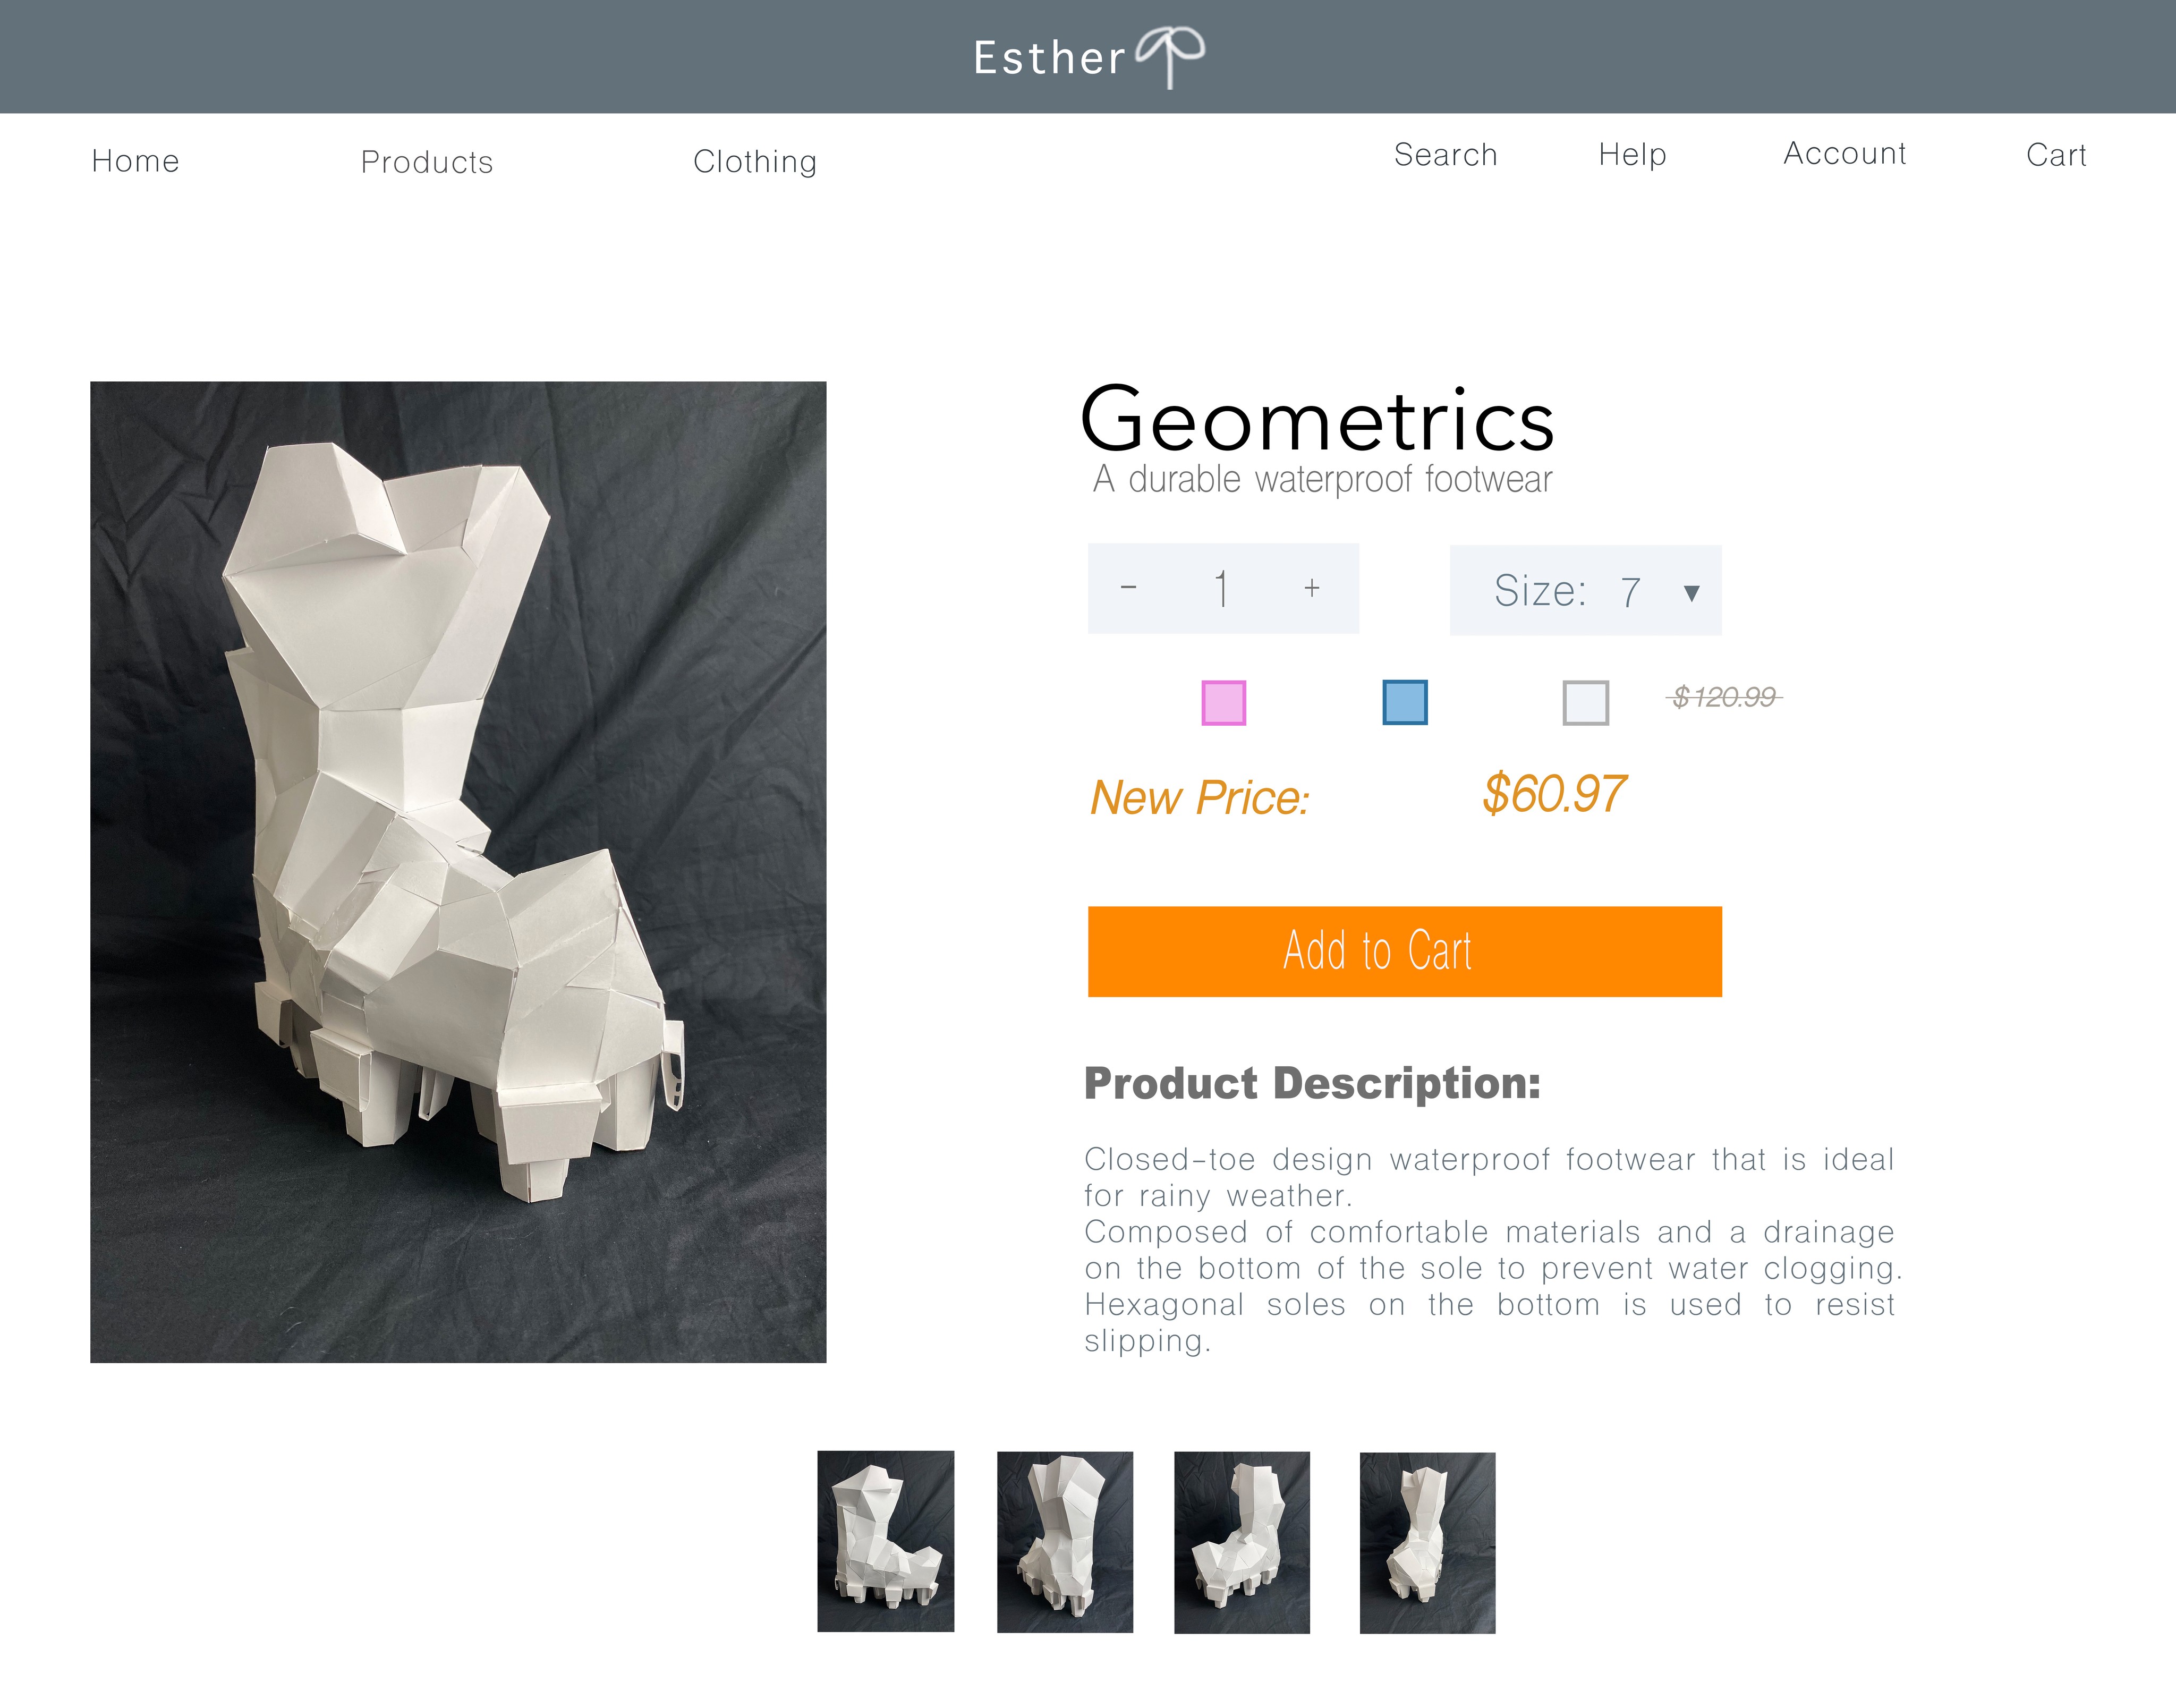Open the Clothing menu
The image size is (2176, 1708).
(755, 162)
